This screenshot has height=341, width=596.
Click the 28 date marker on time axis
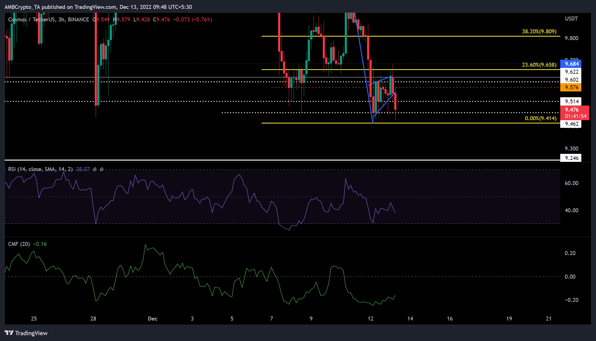pyautogui.click(x=93, y=319)
